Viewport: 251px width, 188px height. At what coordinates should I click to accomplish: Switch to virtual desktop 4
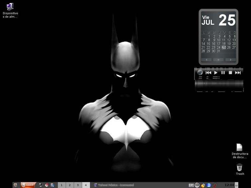coord(86,185)
